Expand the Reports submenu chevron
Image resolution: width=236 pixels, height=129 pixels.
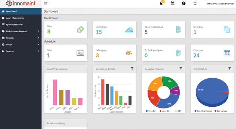[38, 38]
